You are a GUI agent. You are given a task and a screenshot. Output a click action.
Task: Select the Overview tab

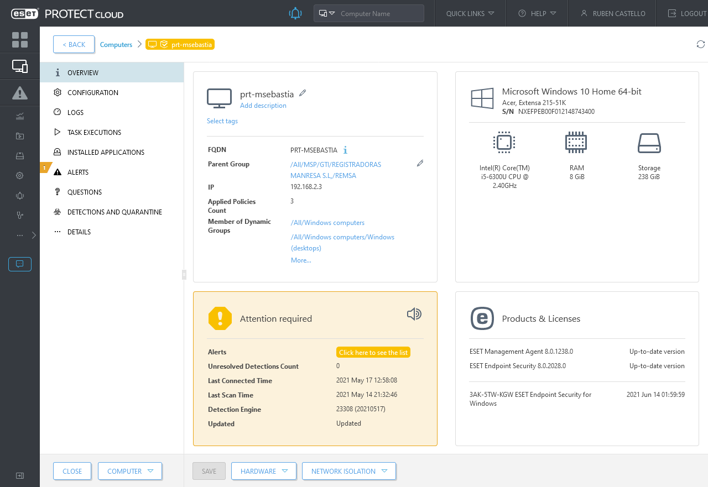tap(112, 72)
